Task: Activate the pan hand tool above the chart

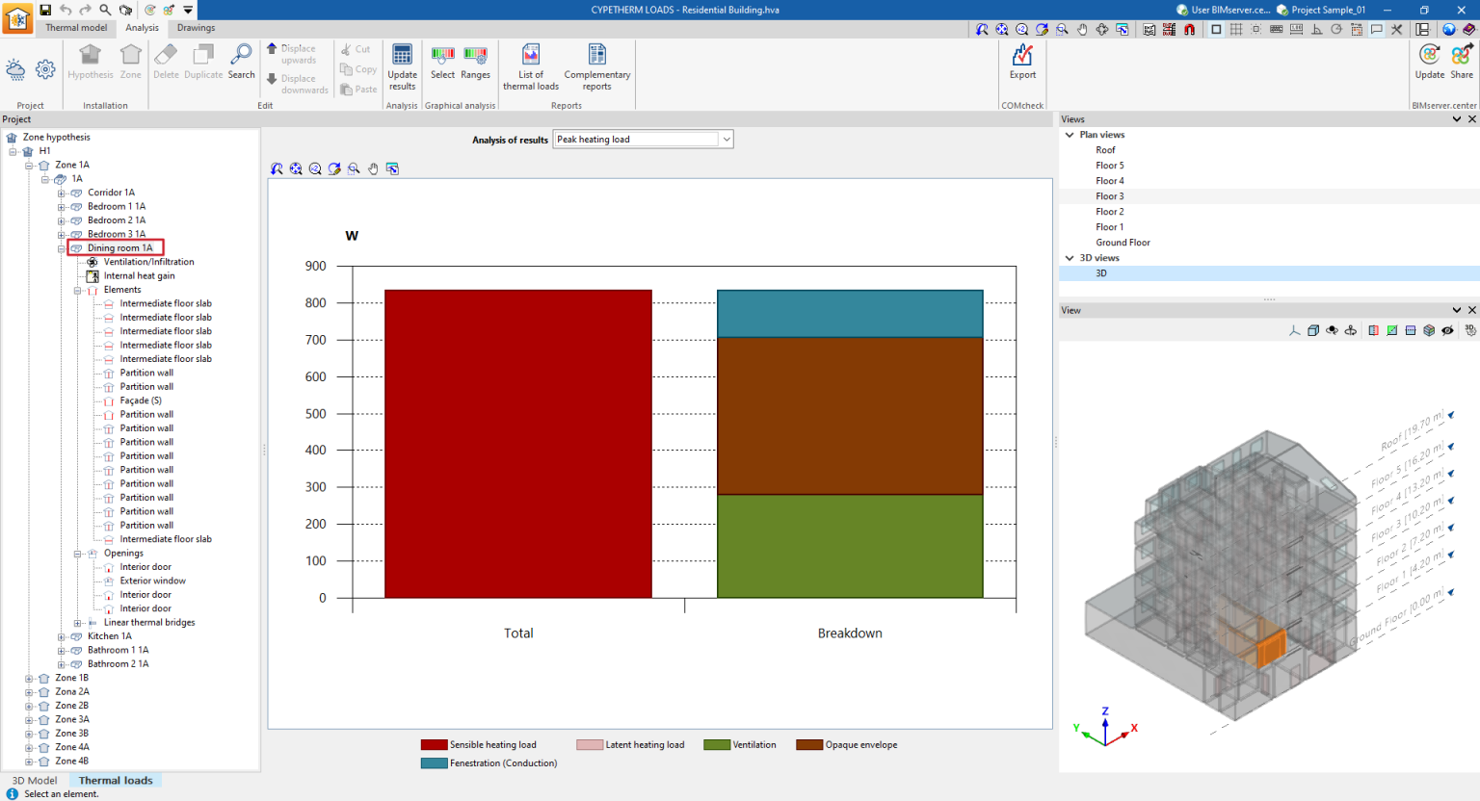Action: 373,168
